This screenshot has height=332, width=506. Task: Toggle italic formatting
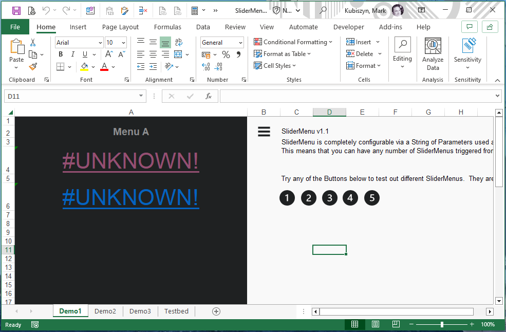click(x=73, y=54)
